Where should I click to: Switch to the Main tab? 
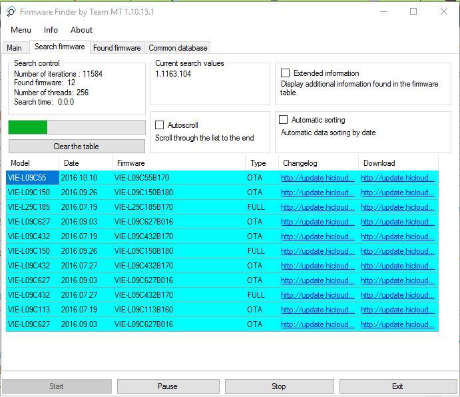[x=15, y=48]
